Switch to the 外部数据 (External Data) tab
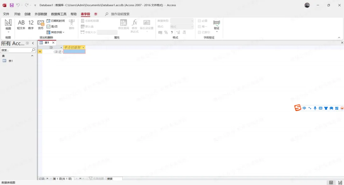This screenshot has height=185, width=344. 41,14
